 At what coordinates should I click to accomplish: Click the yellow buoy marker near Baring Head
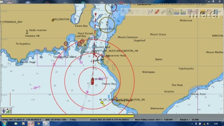point(103,104)
